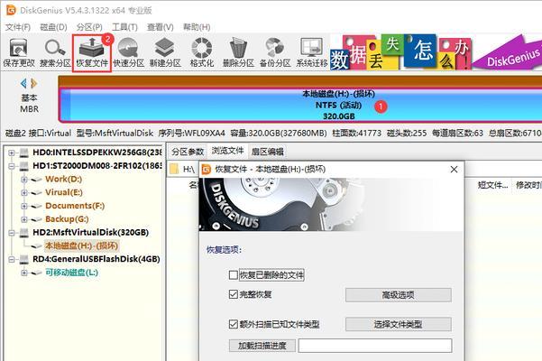This screenshot has width=542, height=361.
Task: Click the 可移动磁盘(L:) drive icon
Action: (x=36, y=273)
